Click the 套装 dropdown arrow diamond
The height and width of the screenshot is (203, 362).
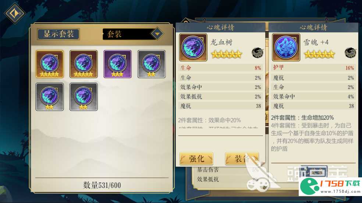coord(157,34)
